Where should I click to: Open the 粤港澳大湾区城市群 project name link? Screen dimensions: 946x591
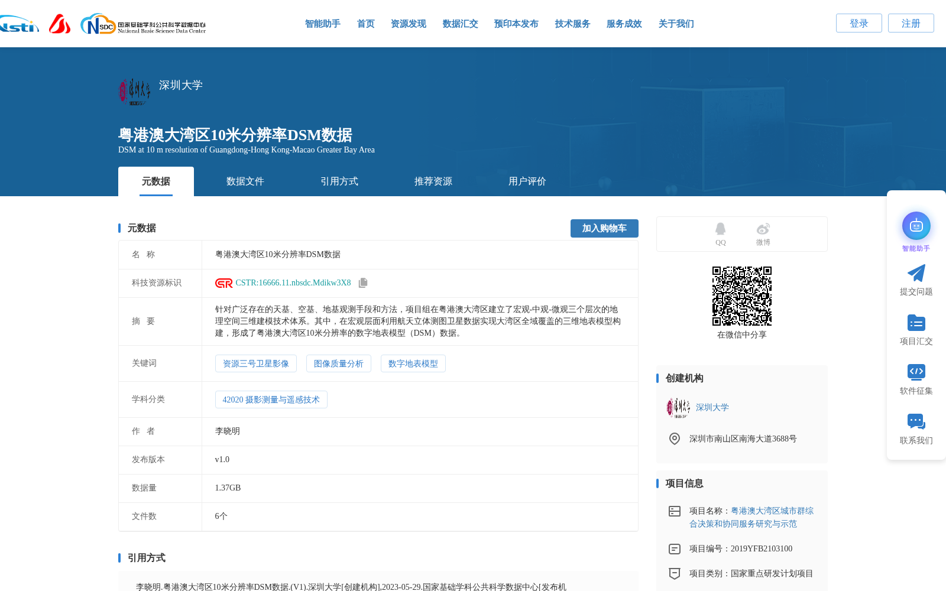[x=751, y=517]
